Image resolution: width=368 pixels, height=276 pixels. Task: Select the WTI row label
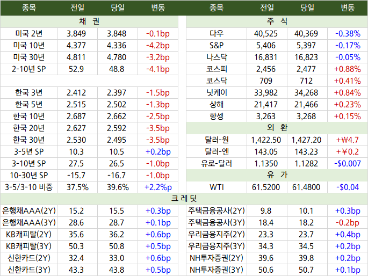pos(217,187)
